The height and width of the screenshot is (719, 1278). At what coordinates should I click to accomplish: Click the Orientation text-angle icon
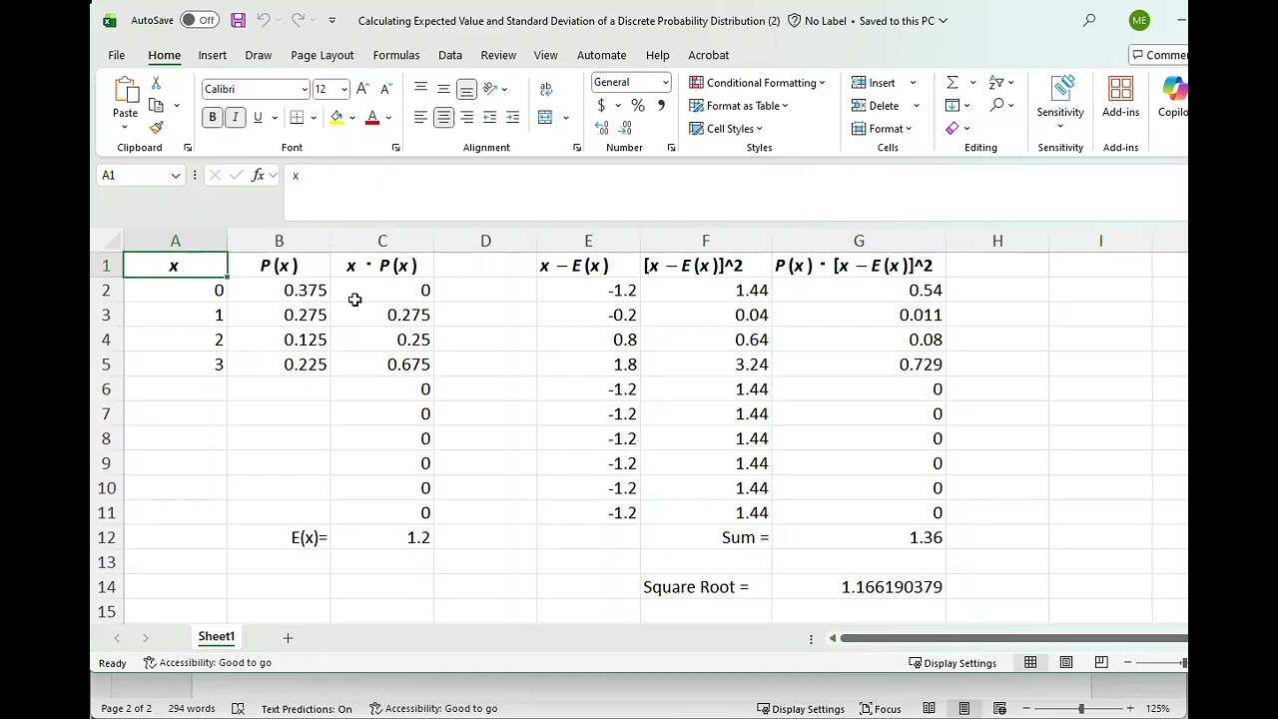pyautogui.click(x=490, y=89)
